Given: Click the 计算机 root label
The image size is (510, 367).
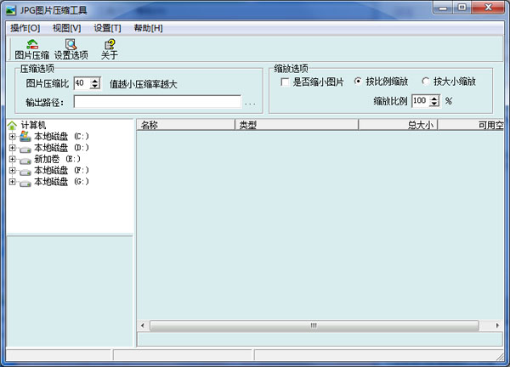Looking at the screenshot, I should (33, 125).
